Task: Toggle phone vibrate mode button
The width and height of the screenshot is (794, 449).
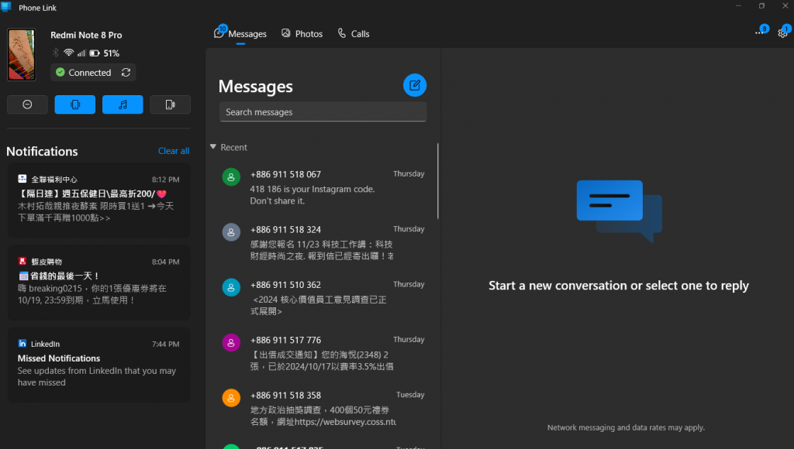Action: (75, 105)
